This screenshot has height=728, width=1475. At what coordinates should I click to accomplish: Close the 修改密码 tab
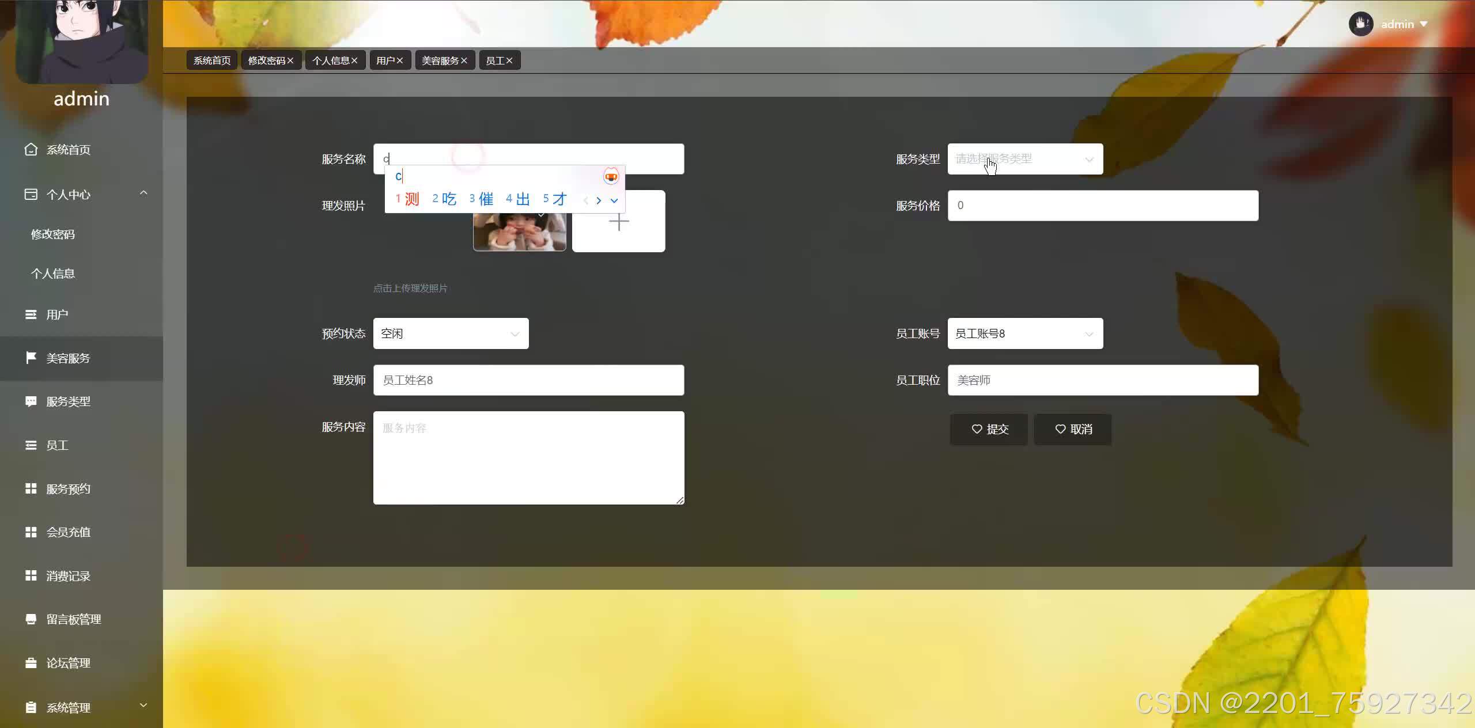[x=290, y=60]
